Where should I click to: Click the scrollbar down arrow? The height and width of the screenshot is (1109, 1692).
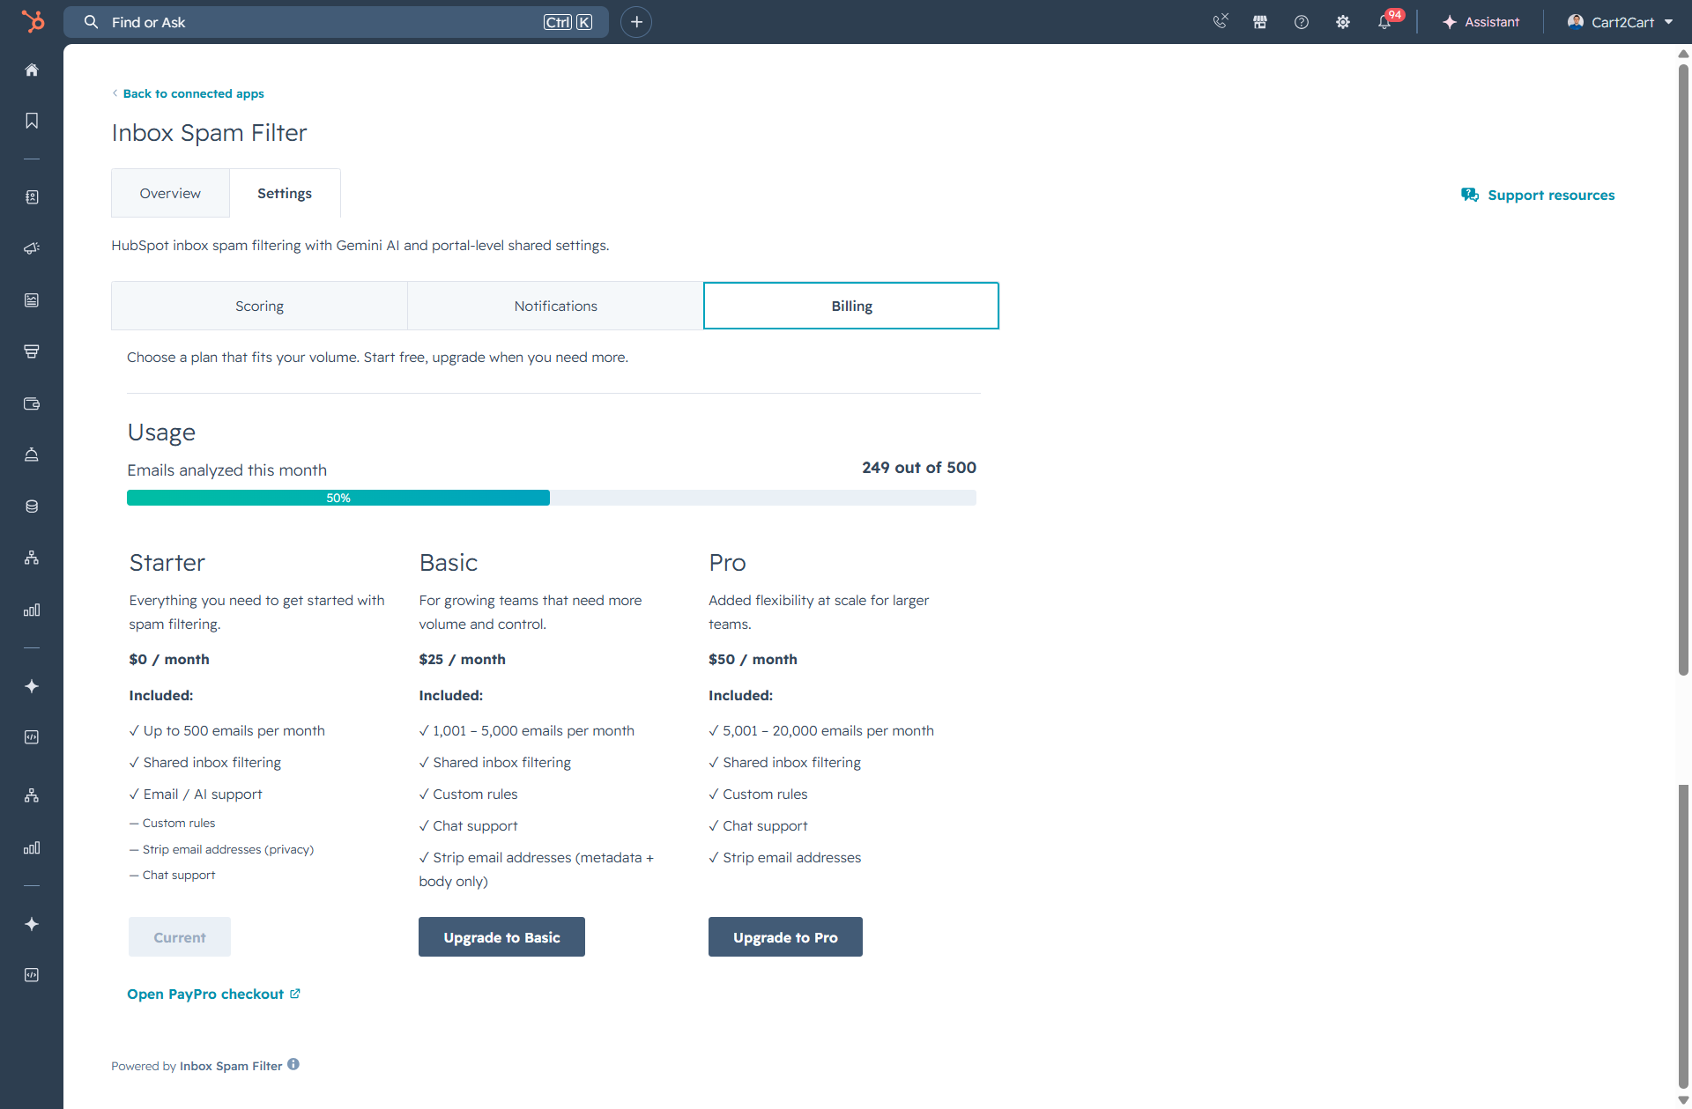1683,1100
